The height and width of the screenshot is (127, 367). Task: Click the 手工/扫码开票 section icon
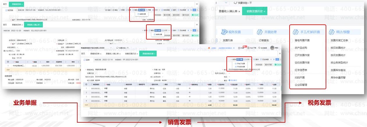point(296,31)
